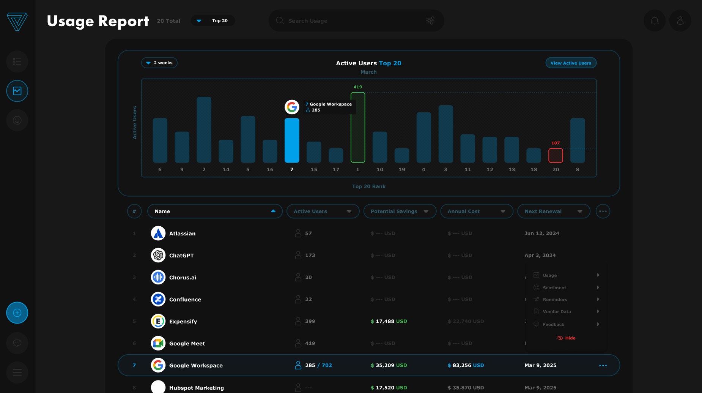The height and width of the screenshot is (393, 702).
Task: Open Google Workspace row options dots
Action: (603, 365)
